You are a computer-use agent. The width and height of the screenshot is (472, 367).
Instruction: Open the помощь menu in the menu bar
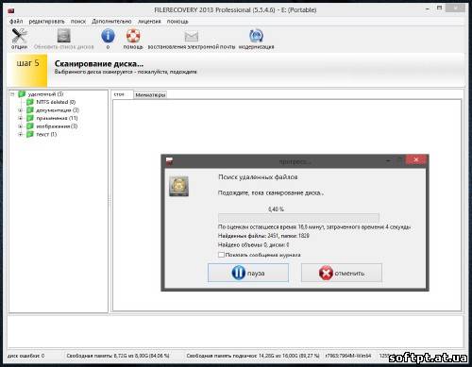click(x=177, y=22)
